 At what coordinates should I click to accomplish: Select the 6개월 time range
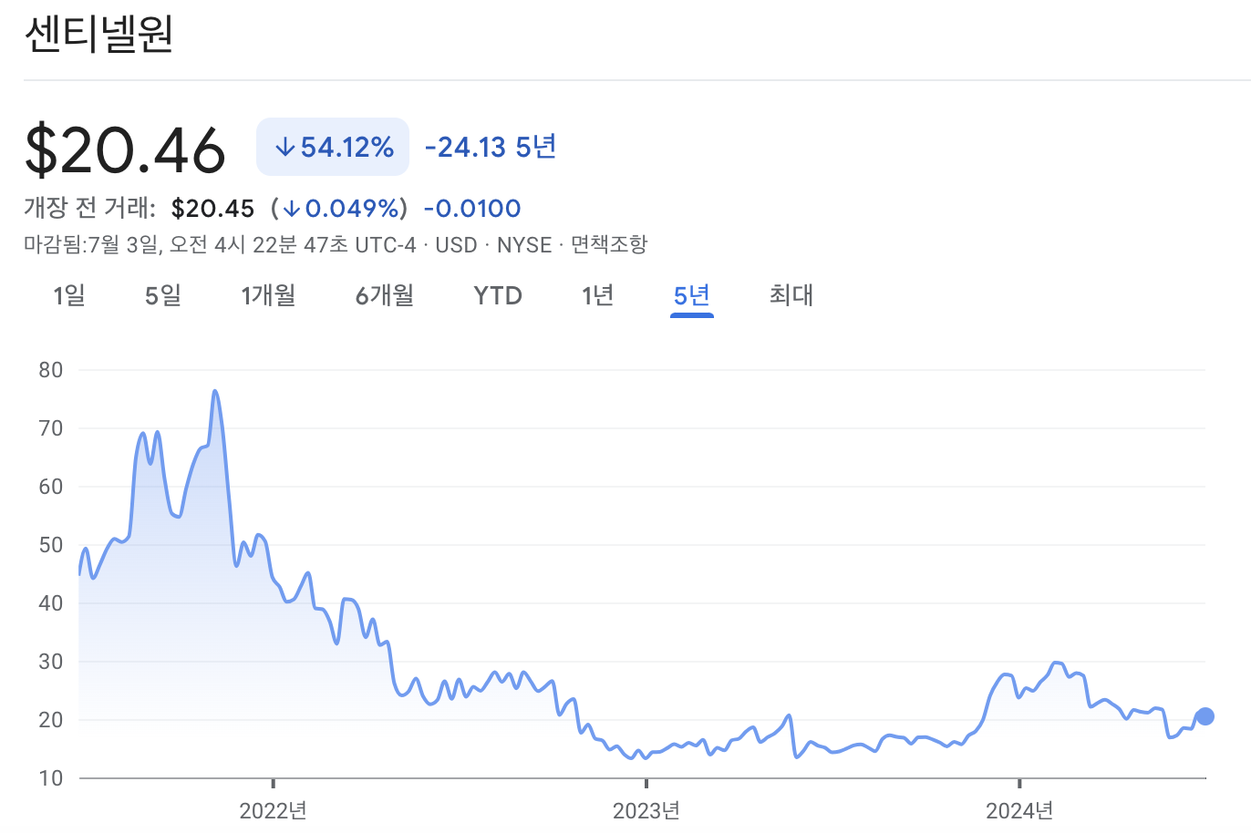click(384, 295)
